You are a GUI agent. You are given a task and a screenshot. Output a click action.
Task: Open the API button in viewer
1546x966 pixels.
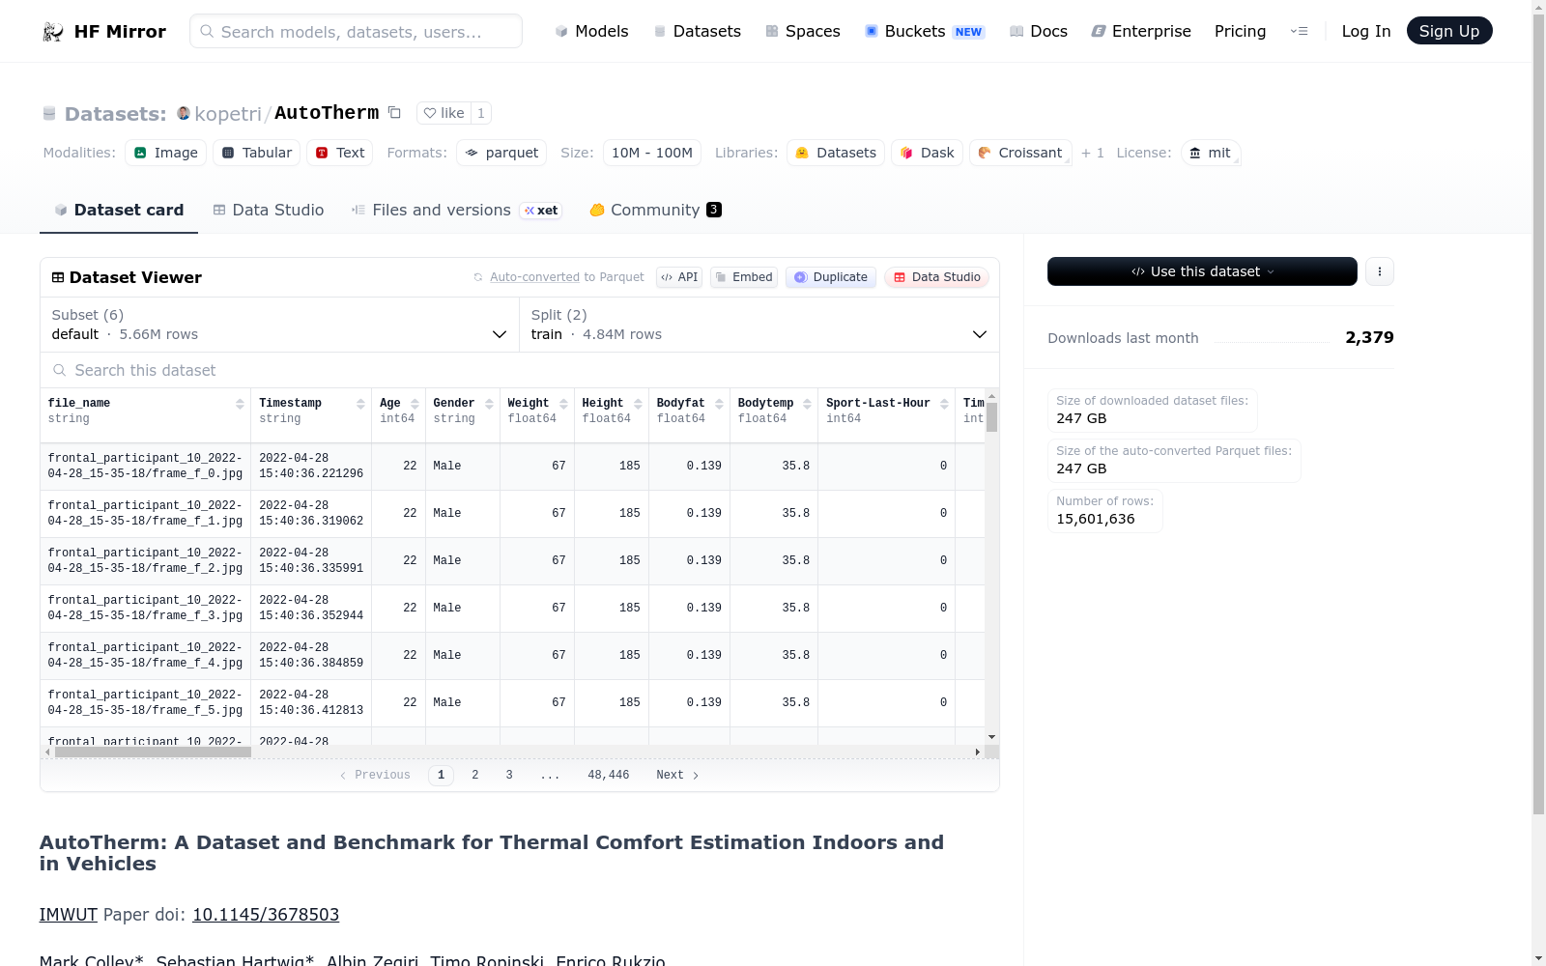[x=679, y=277]
